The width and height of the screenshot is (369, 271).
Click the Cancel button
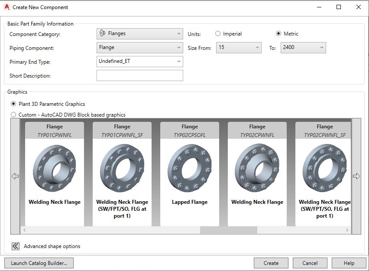click(310, 263)
